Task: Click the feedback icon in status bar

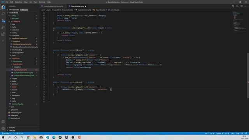Action: [x=242, y=133]
